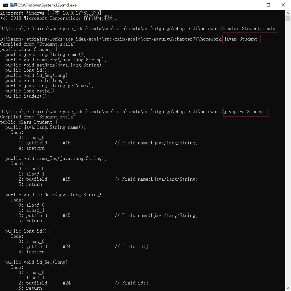Image resolution: width=291 pixels, height=291 pixels.
Task: Click the title text "选择C:\Windows\System32\cmd.exe"
Action: [43, 5]
